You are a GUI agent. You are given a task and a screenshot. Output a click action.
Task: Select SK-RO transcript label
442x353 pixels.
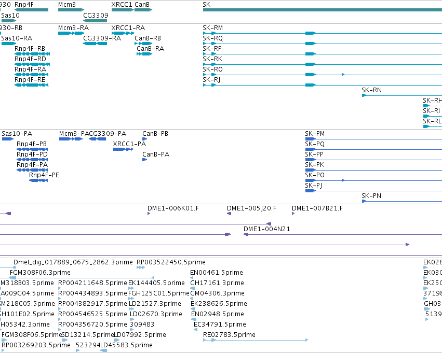212,69
